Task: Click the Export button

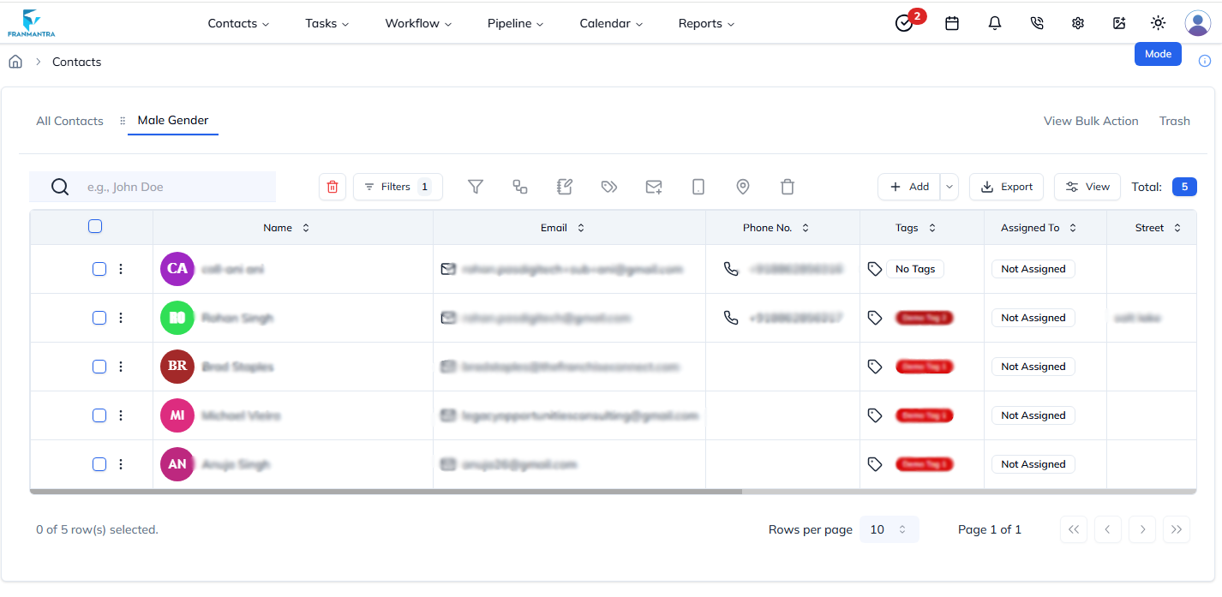Action: [1006, 186]
